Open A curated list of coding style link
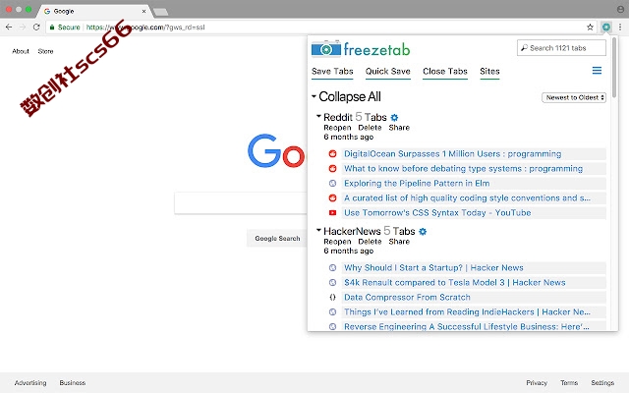Viewport: 629px width, 393px height. pyautogui.click(x=467, y=197)
